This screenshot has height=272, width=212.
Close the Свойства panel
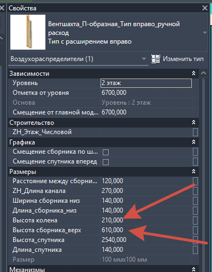(205, 8)
